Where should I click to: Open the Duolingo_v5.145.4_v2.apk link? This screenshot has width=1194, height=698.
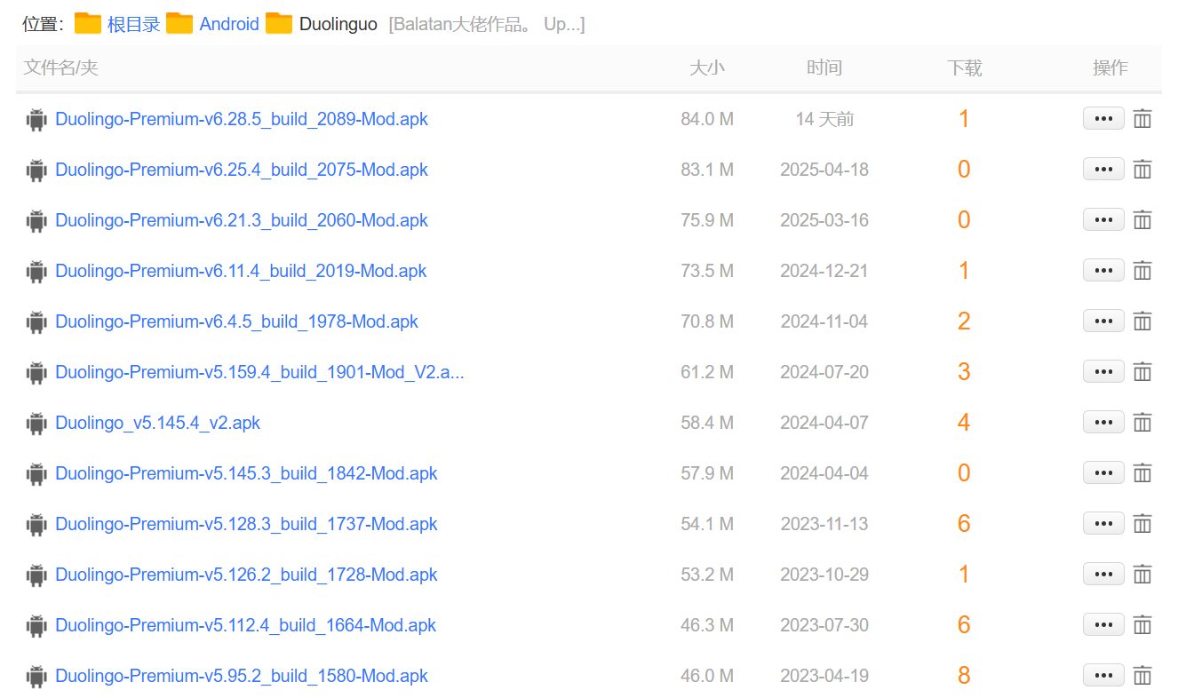click(x=158, y=423)
